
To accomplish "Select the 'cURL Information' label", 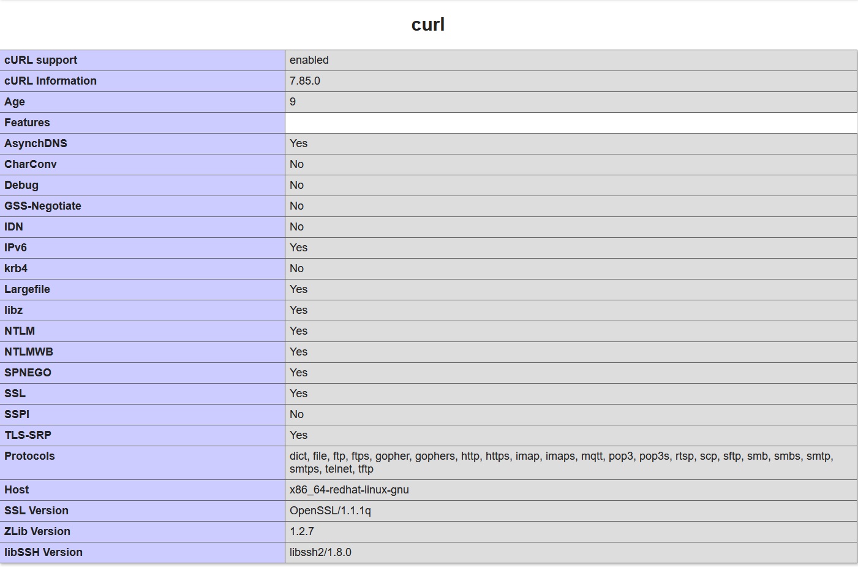I will click(50, 81).
